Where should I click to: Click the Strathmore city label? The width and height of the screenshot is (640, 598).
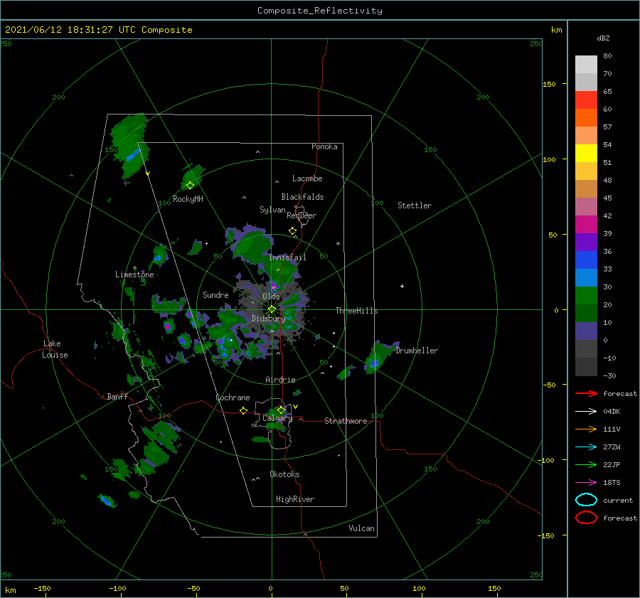coord(346,421)
